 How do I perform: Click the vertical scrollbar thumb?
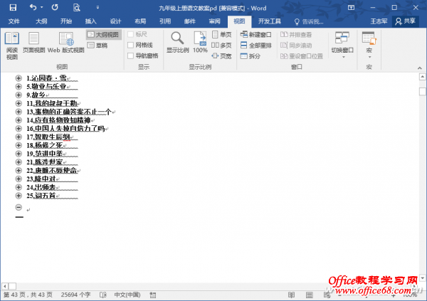(x=422, y=92)
